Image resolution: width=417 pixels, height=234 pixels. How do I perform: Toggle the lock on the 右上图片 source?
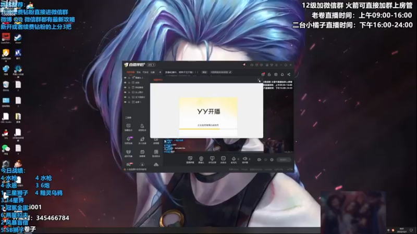coord(129,93)
